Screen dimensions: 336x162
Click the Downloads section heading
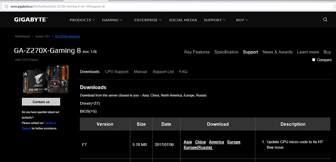pyautogui.click(x=93, y=88)
